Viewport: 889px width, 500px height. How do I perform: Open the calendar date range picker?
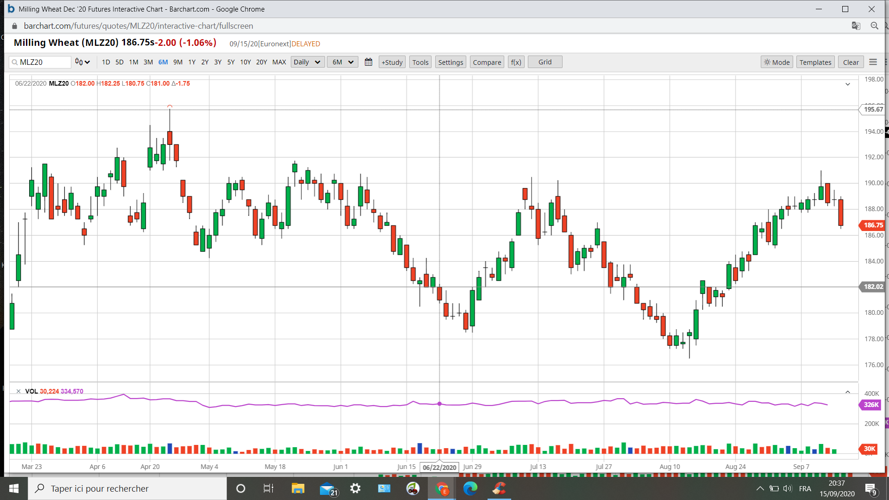369,62
